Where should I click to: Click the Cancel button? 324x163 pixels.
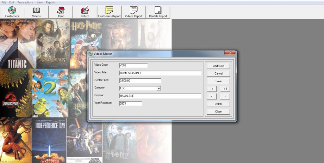coord(218,74)
